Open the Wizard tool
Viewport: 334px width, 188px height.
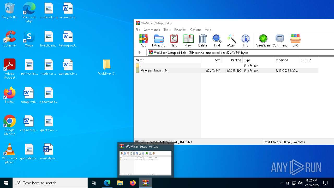pos(231,40)
